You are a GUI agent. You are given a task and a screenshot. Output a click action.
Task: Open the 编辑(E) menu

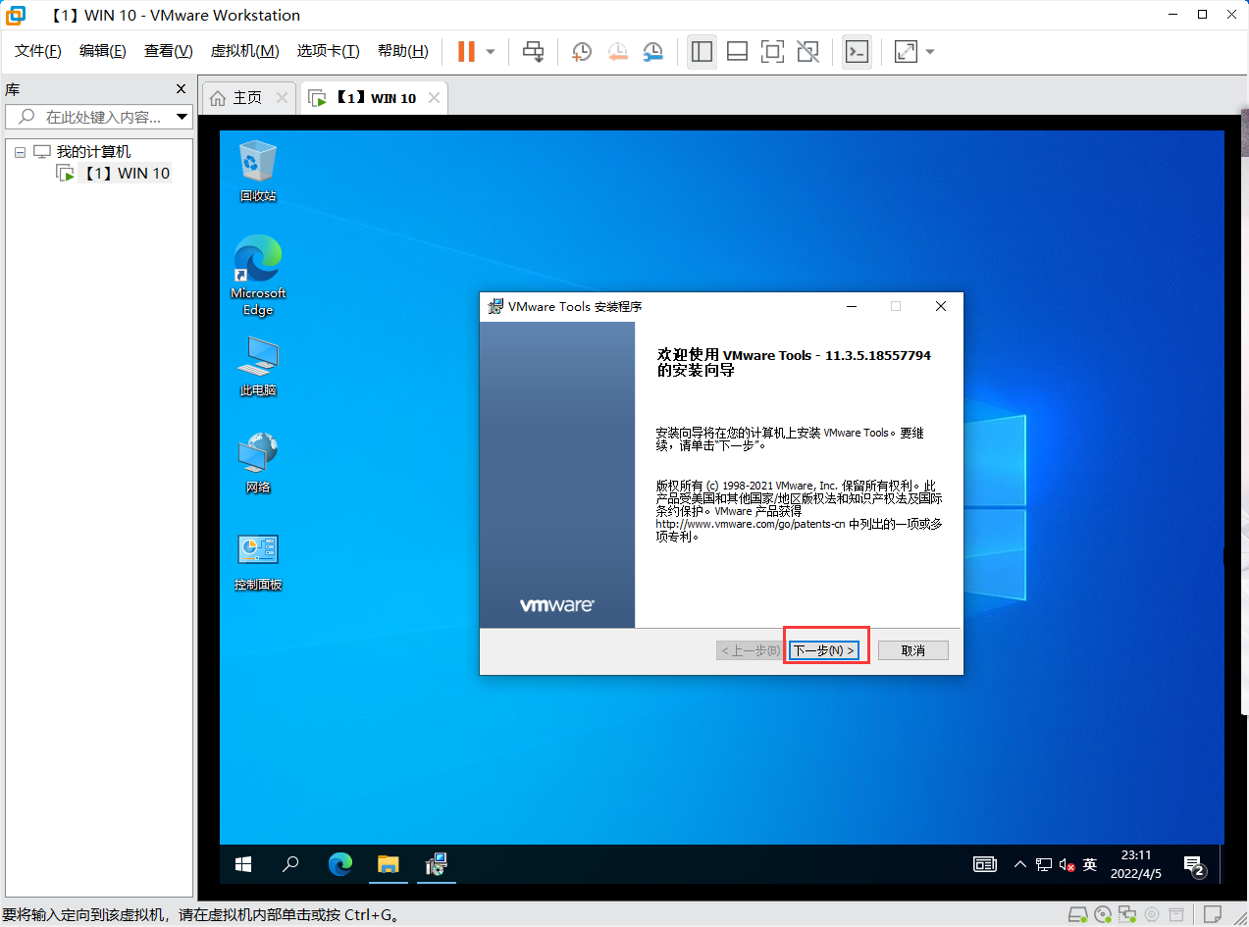pos(103,51)
